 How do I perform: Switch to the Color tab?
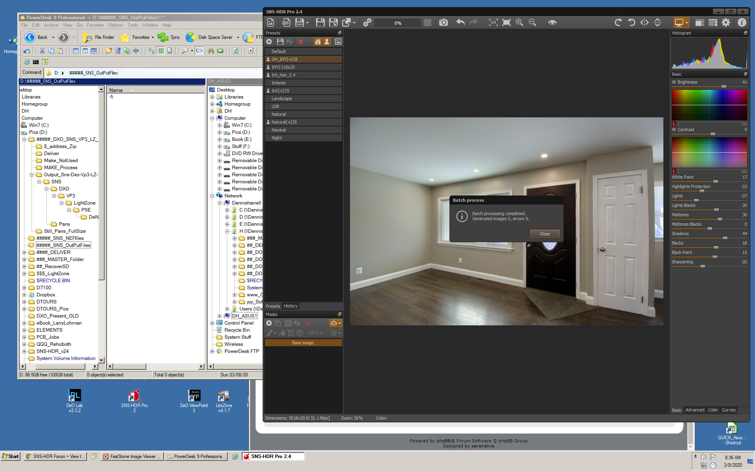[x=713, y=410]
